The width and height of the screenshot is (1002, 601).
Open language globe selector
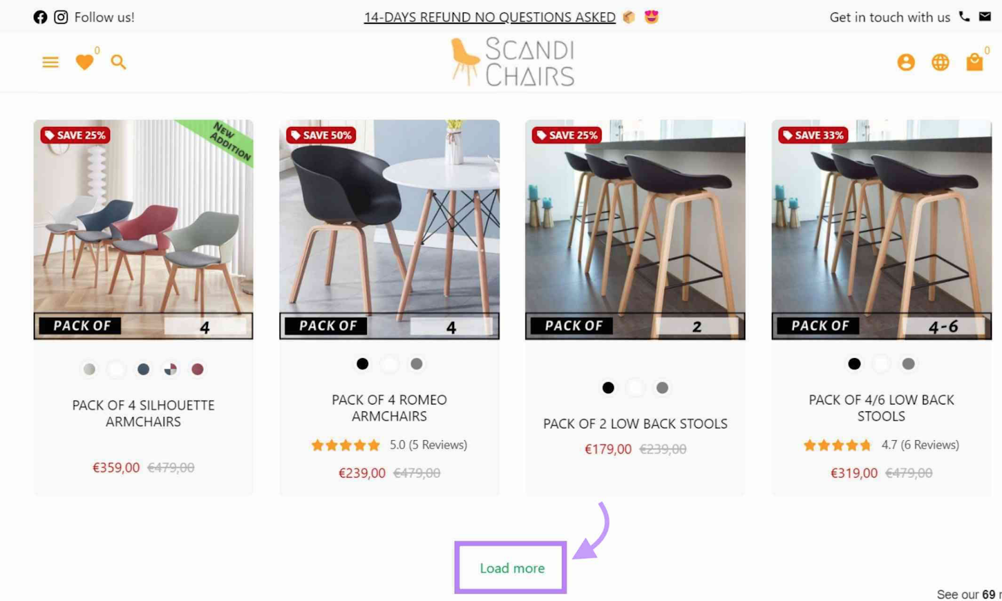(x=940, y=62)
